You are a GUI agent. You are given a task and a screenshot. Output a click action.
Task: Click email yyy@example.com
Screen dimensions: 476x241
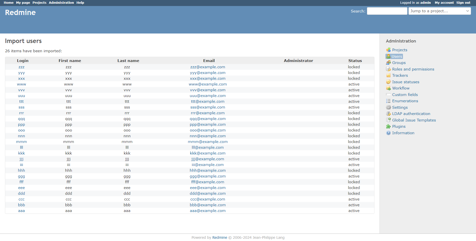208,73
